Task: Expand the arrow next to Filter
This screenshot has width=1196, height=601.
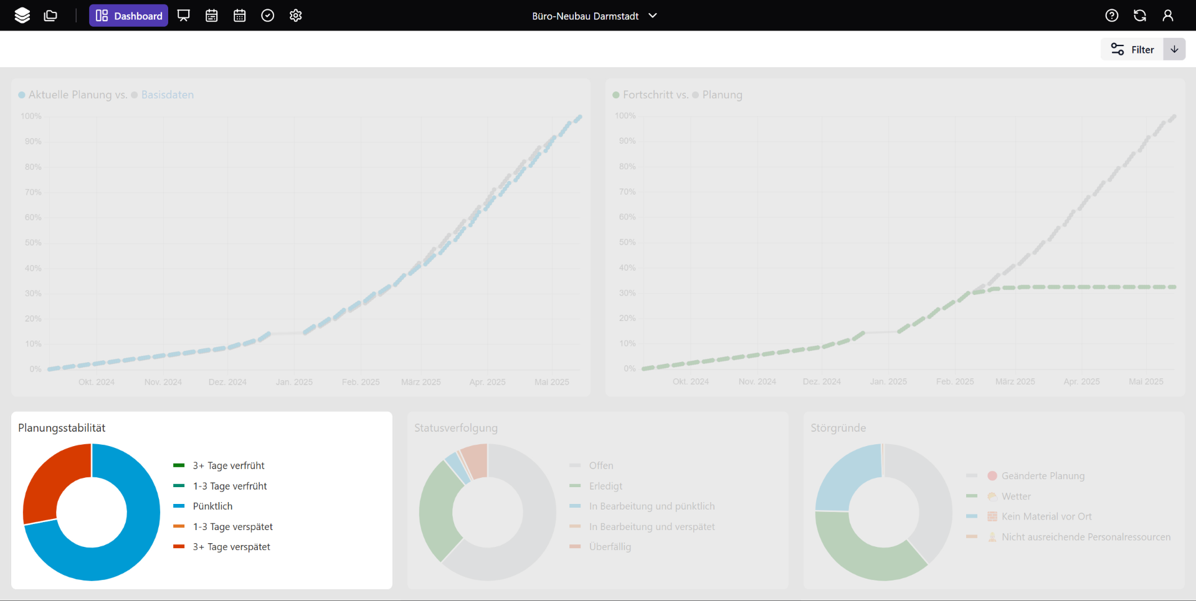Action: pyautogui.click(x=1174, y=50)
